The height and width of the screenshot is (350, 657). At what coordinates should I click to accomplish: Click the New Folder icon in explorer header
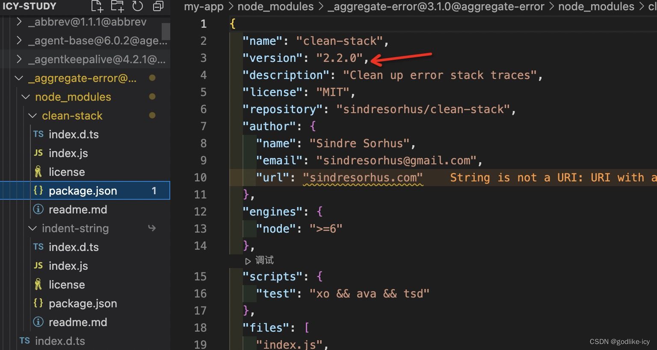(117, 6)
